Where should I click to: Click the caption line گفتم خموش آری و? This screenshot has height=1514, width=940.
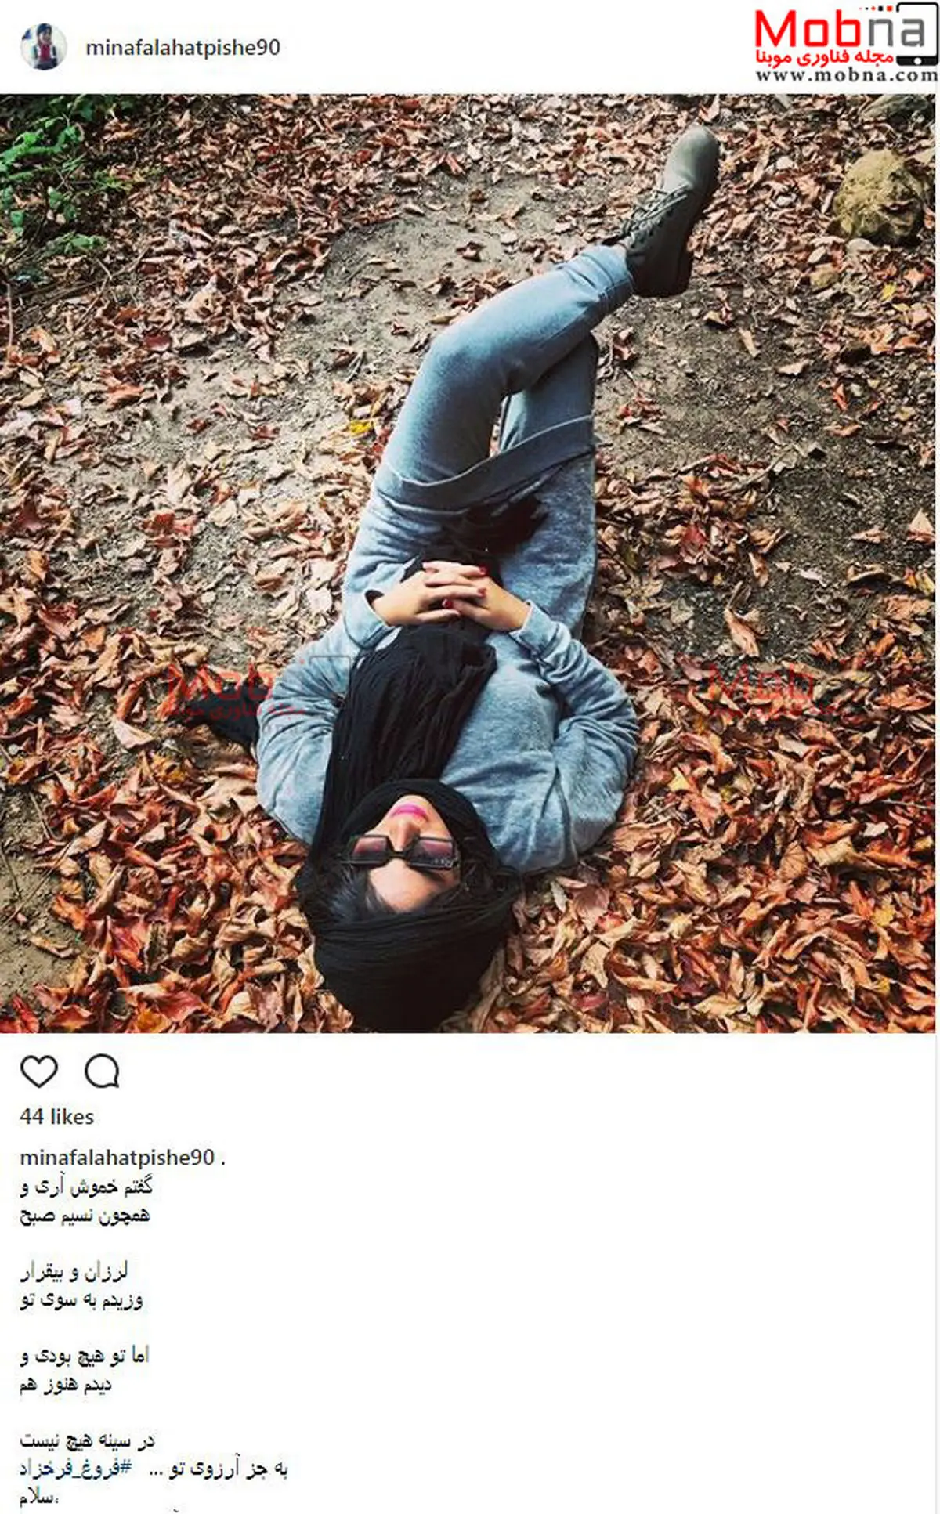[86, 1187]
